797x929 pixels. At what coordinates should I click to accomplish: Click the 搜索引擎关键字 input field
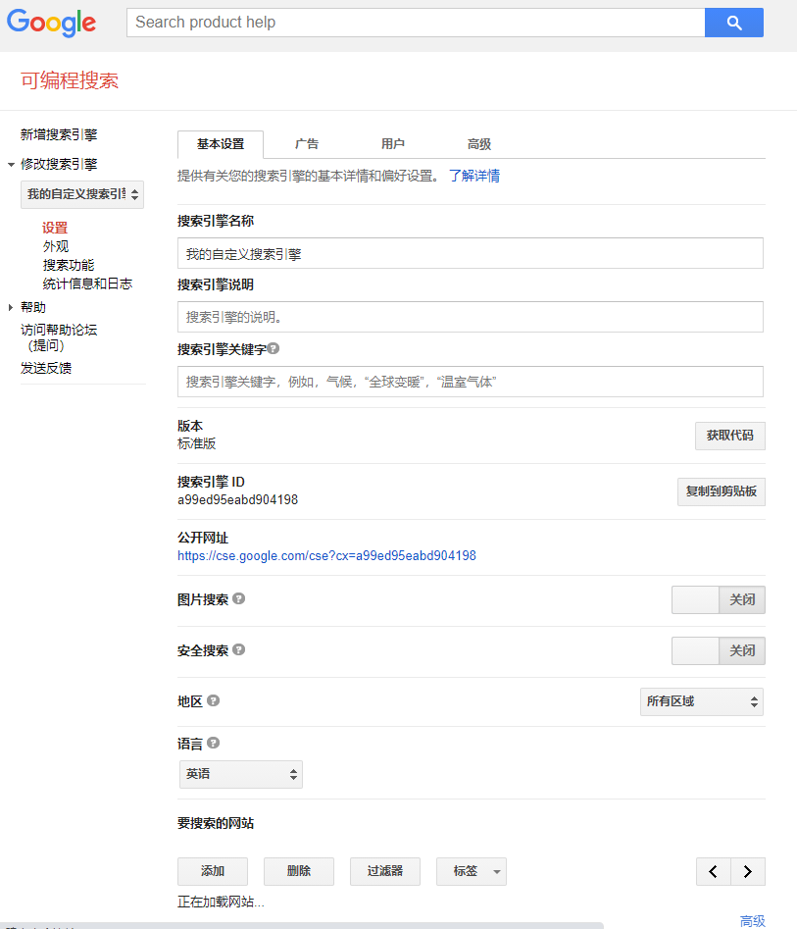pyautogui.click(x=471, y=382)
